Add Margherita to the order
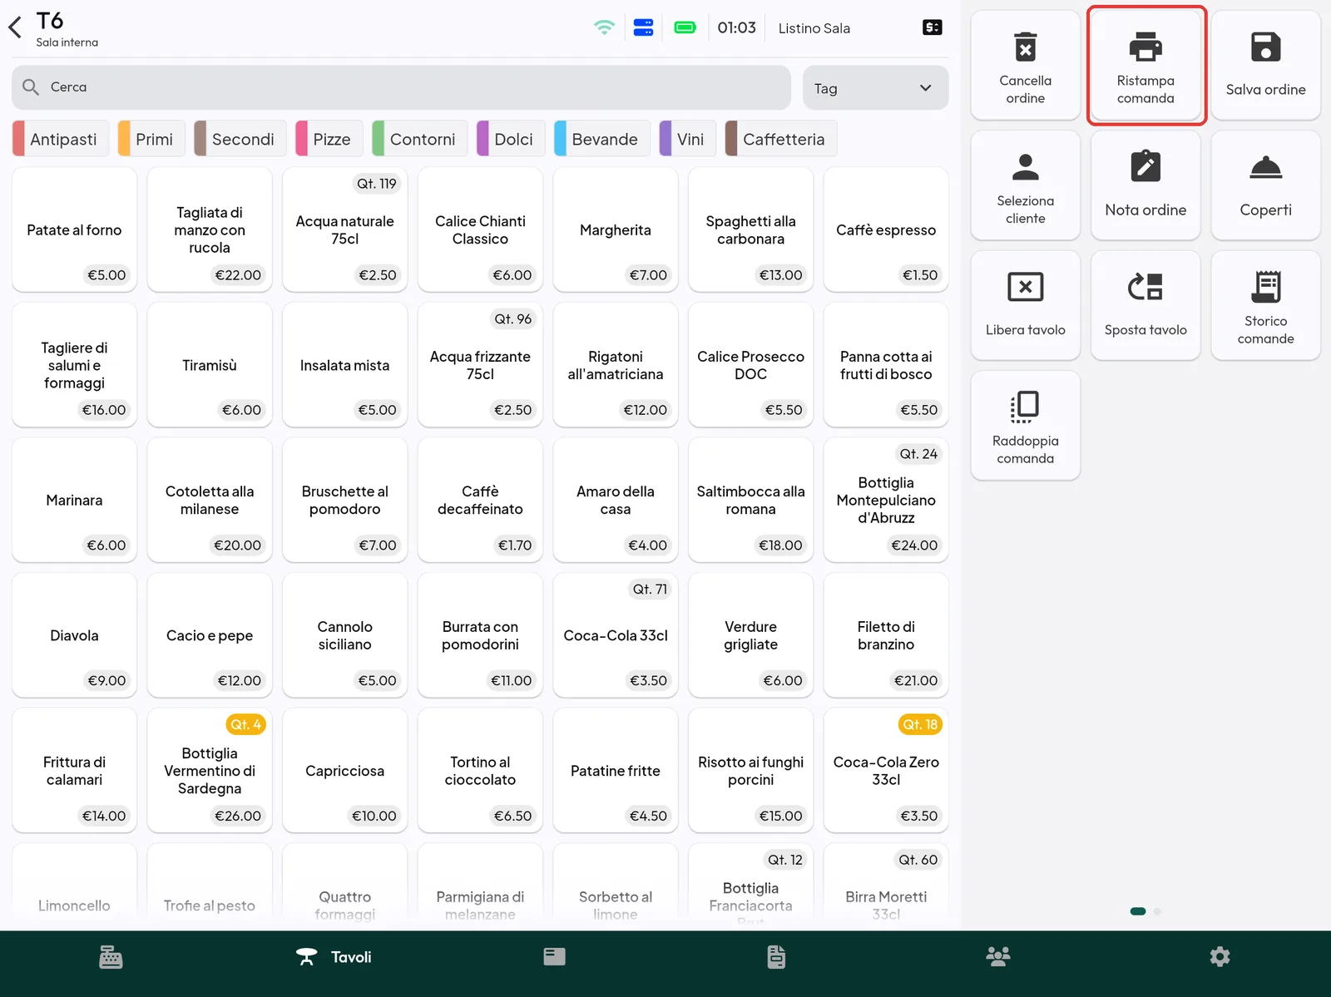The width and height of the screenshot is (1331, 997). click(x=616, y=230)
